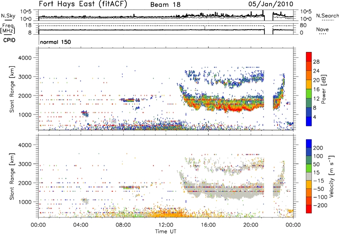This screenshot has width=339, height=234.
Task: Click the 'Fort Hays East (fitACF)' plot title
Action: coord(83,4)
